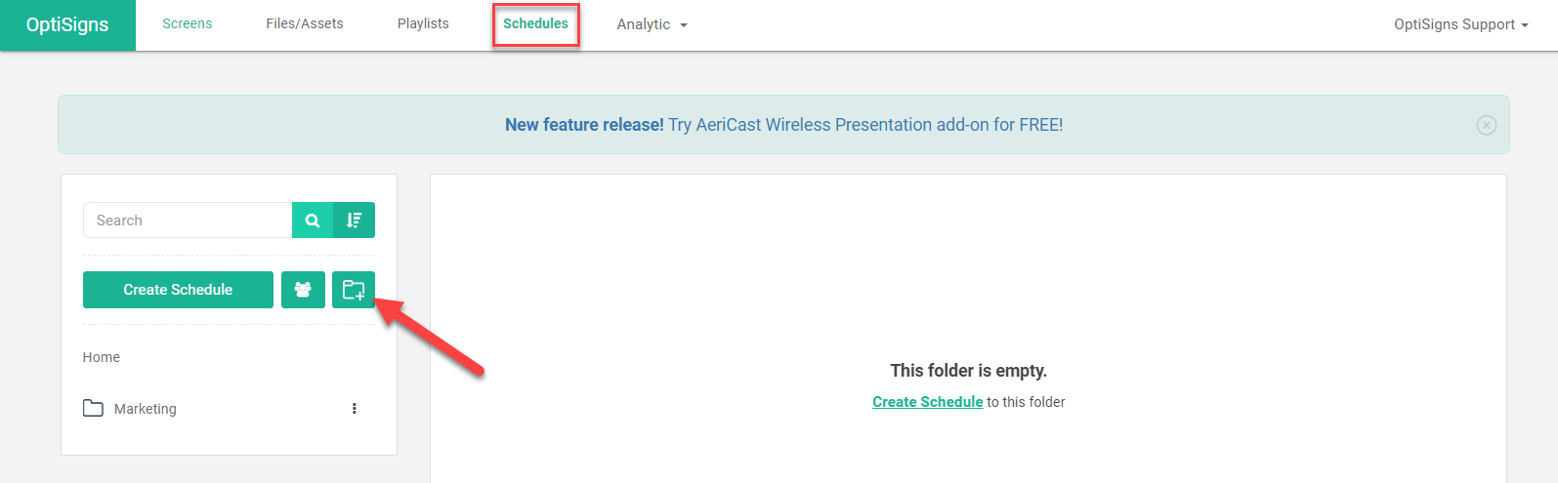The height and width of the screenshot is (483, 1558).
Task: Expand the Analytic dropdown menu
Action: pyautogui.click(x=652, y=24)
